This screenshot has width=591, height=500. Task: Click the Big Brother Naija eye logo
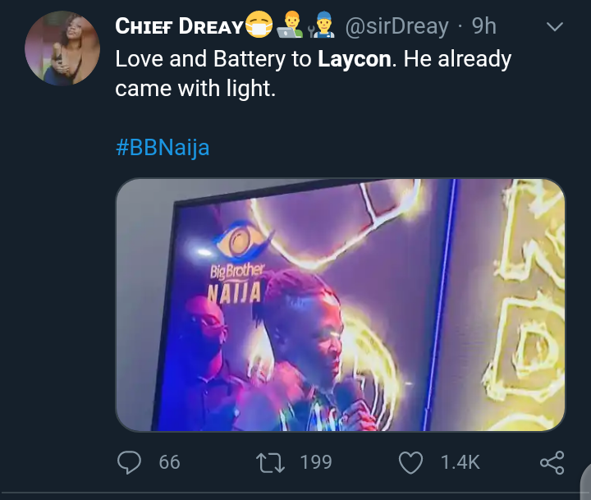pos(237,244)
